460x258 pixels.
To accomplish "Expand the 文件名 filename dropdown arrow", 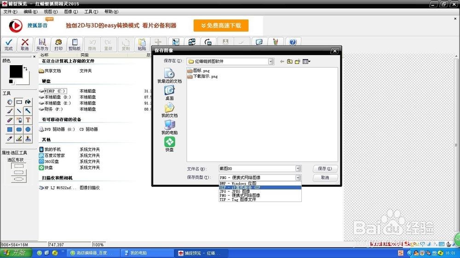I will tap(298, 168).
